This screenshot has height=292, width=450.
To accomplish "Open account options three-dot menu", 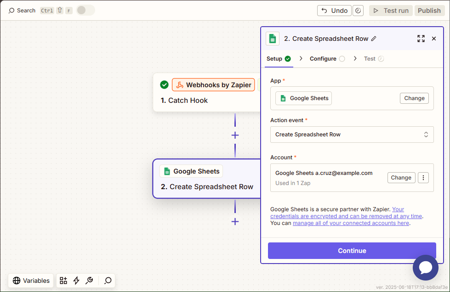I will 423,178.
